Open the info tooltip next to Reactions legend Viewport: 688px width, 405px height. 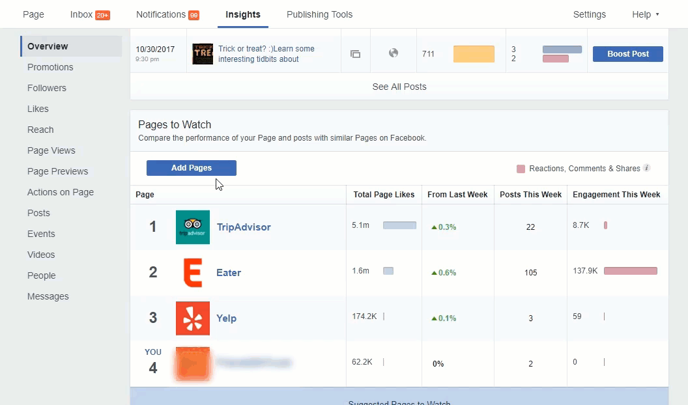point(647,167)
